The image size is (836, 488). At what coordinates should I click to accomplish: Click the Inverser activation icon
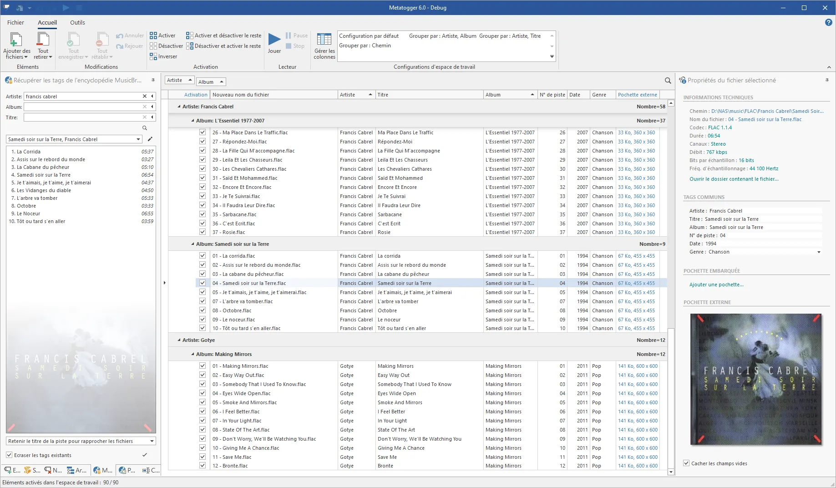pos(153,56)
